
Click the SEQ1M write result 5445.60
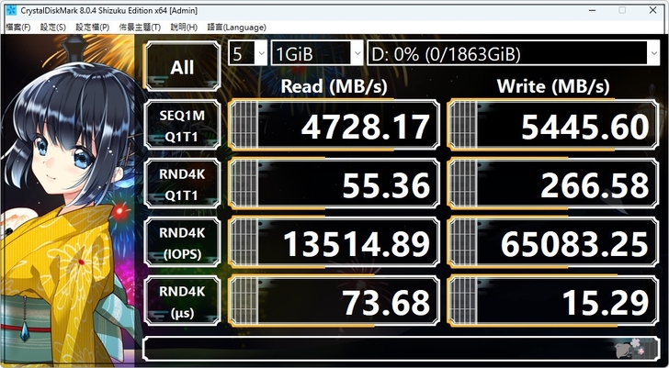(553, 125)
